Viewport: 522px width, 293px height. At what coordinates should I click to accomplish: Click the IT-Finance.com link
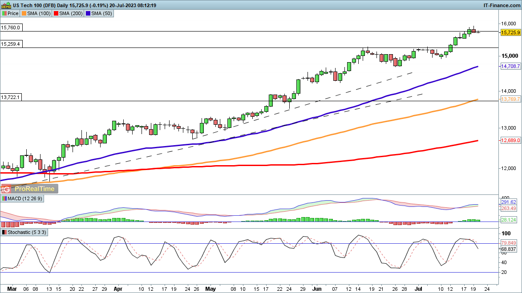[x=502, y=5]
